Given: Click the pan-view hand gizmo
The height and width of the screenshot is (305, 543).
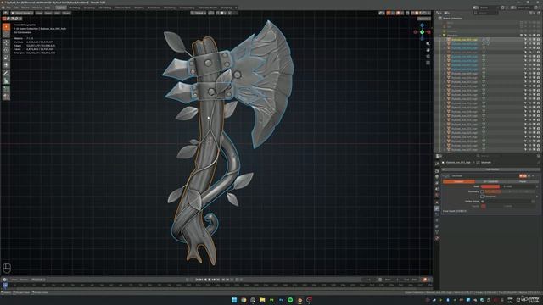Looking at the screenshot, I should click(428, 50).
